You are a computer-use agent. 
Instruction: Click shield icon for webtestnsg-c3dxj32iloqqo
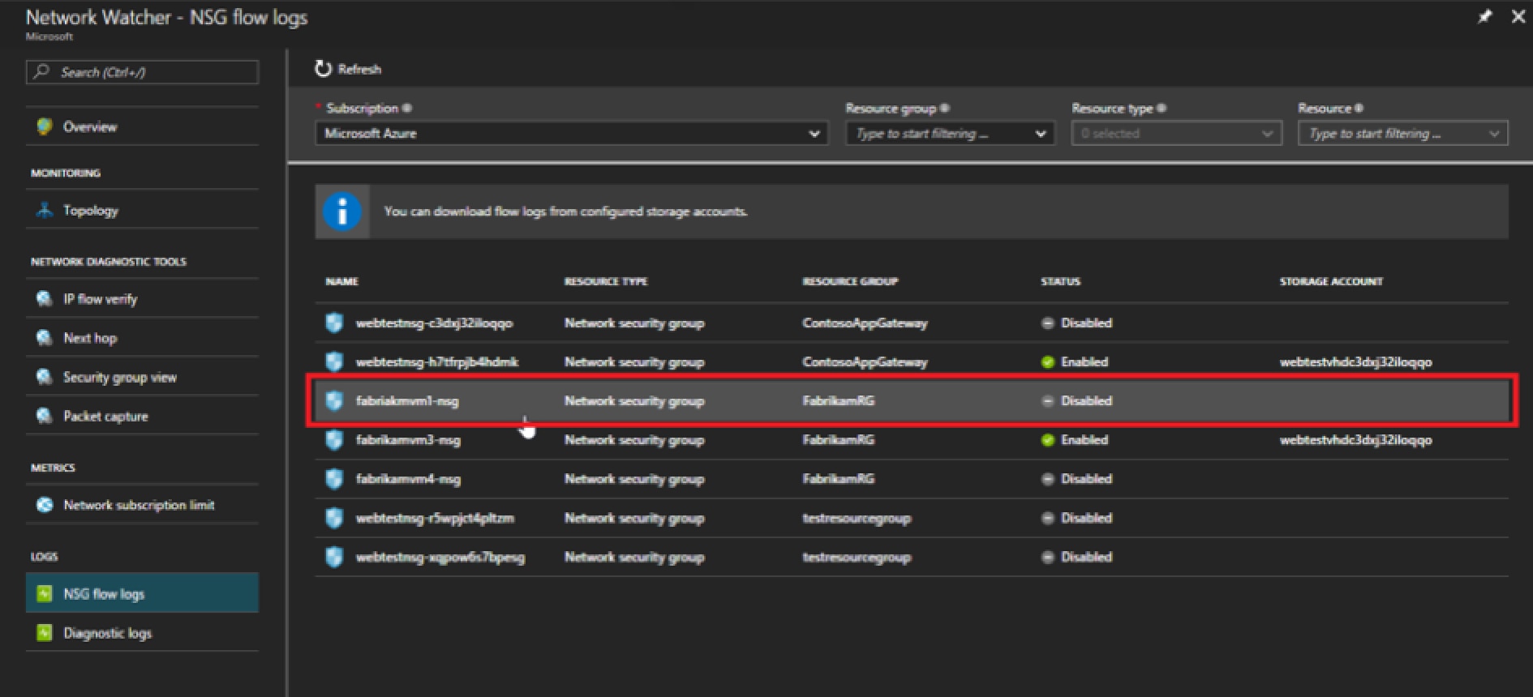(x=334, y=323)
